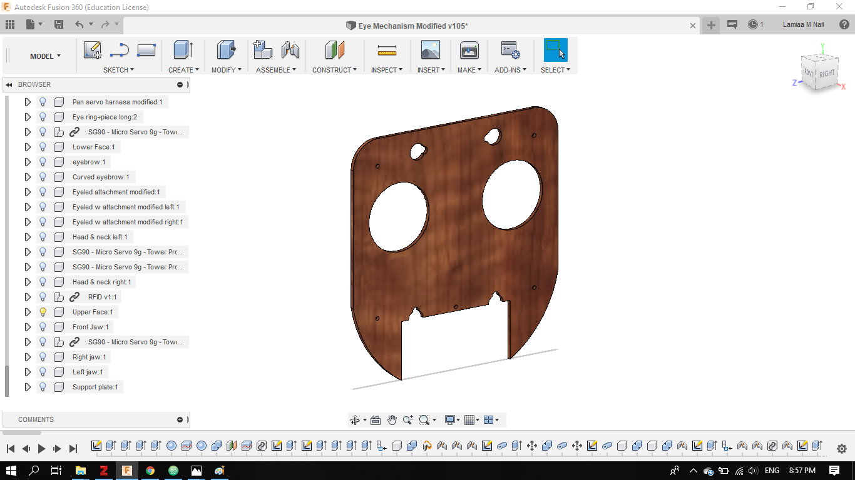The width and height of the screenshot is (855, 480).
Task: Click the RIGHT face of ViewCube
Action: tap(827, 73)
